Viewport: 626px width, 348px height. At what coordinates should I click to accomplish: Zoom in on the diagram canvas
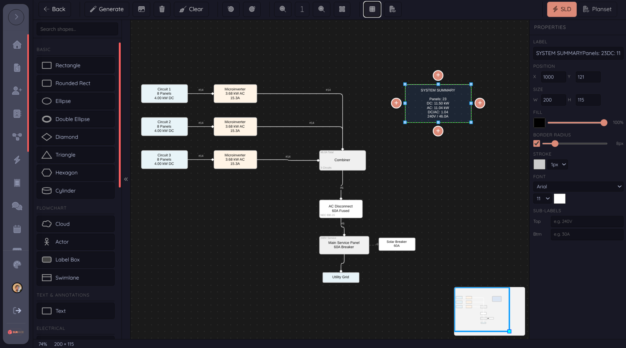click(321, 9)
